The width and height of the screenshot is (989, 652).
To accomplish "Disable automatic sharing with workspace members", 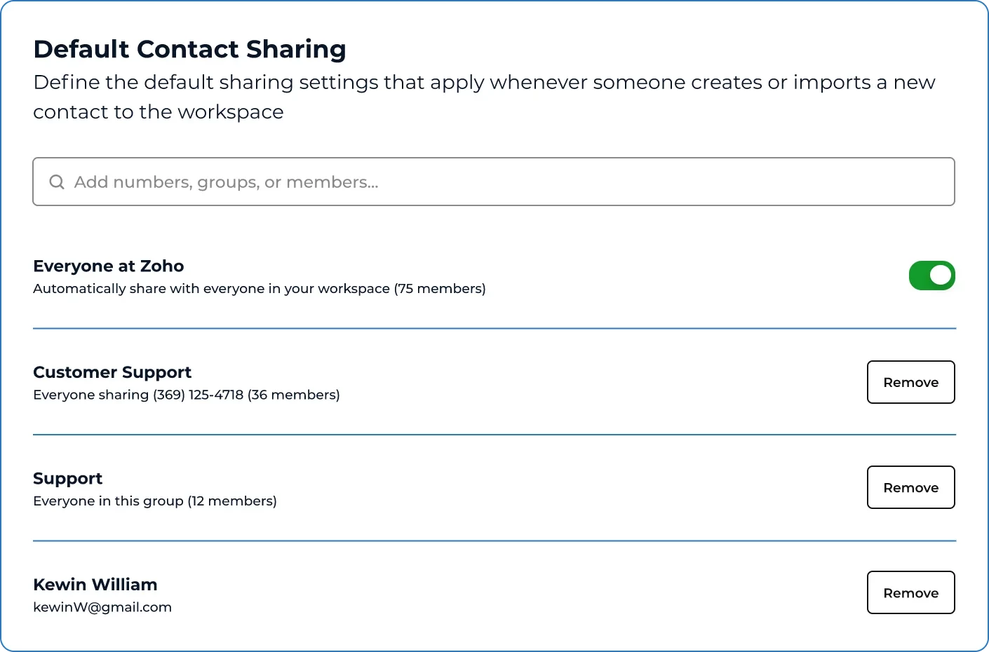I will click(931, 276).
